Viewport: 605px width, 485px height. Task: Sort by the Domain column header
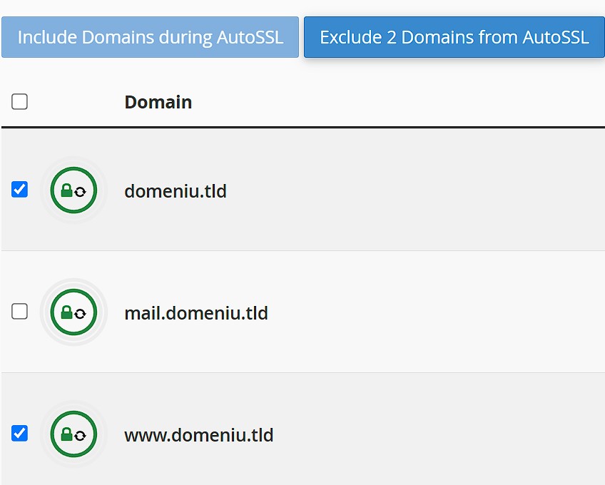coord(158,102)
